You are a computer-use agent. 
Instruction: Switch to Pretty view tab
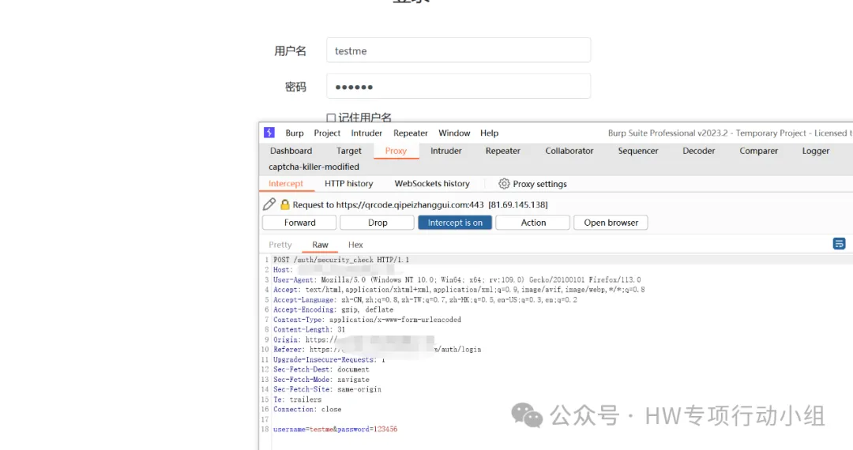(x=280, y=245)
